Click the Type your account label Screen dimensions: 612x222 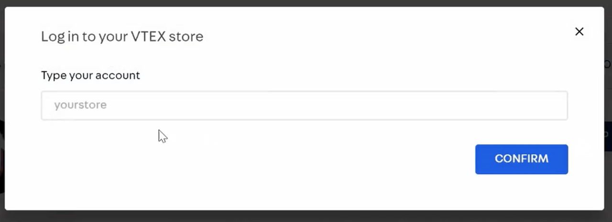[90, 75]
